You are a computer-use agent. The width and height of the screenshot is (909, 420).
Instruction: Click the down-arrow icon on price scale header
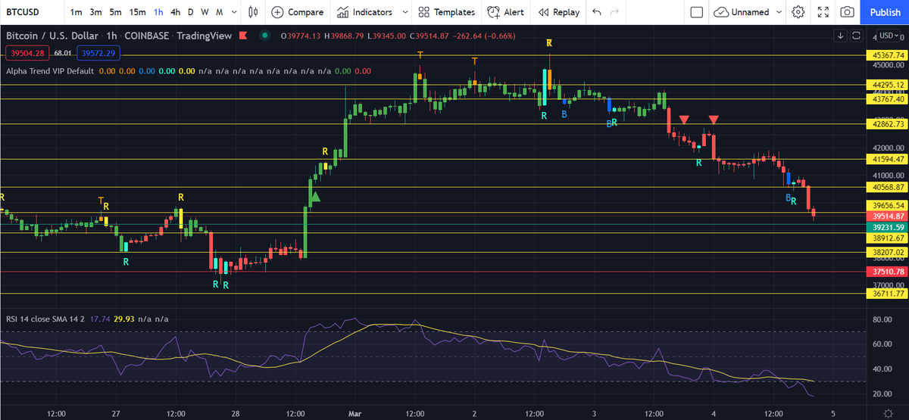(841, 36)
